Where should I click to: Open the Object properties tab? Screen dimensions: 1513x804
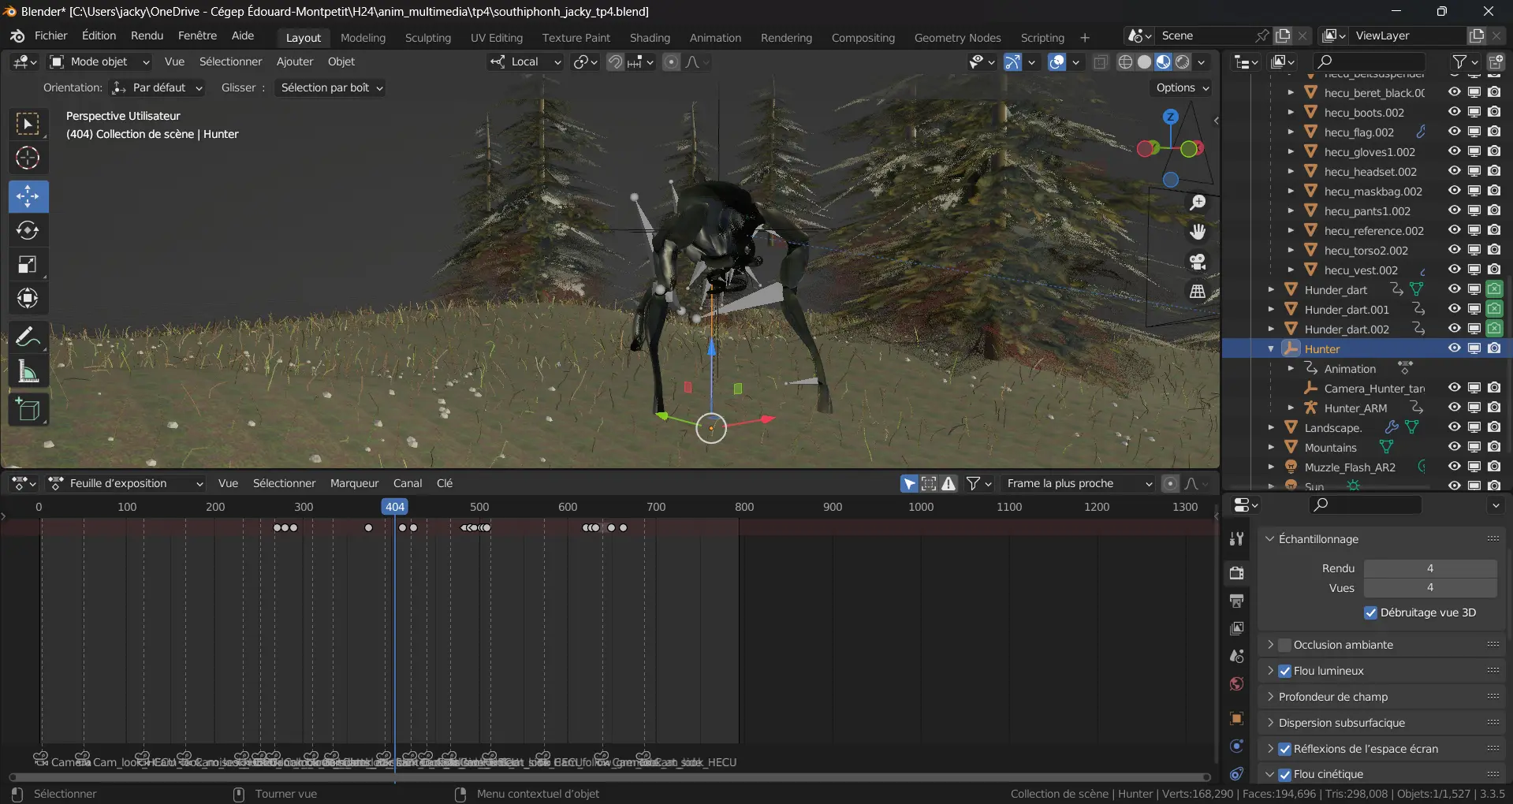[x=1236, y=718]
